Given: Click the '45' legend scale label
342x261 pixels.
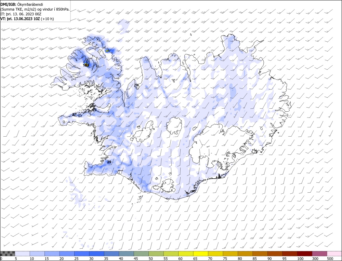Looking at the screenshot, I should coord(136,259).
